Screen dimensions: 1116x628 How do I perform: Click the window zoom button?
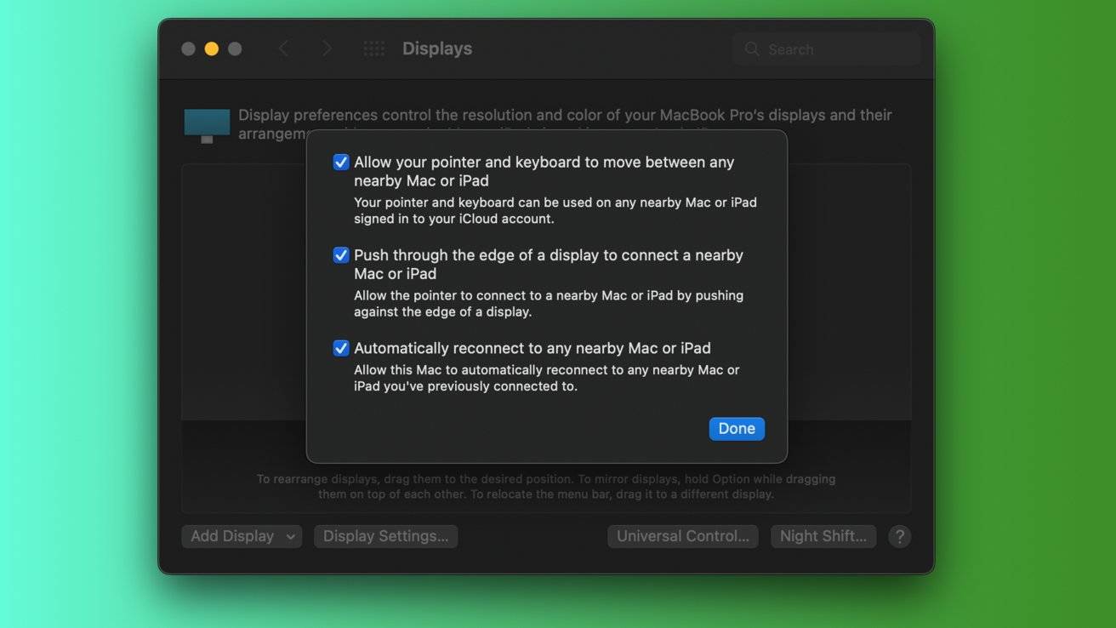tap(235, 49)
